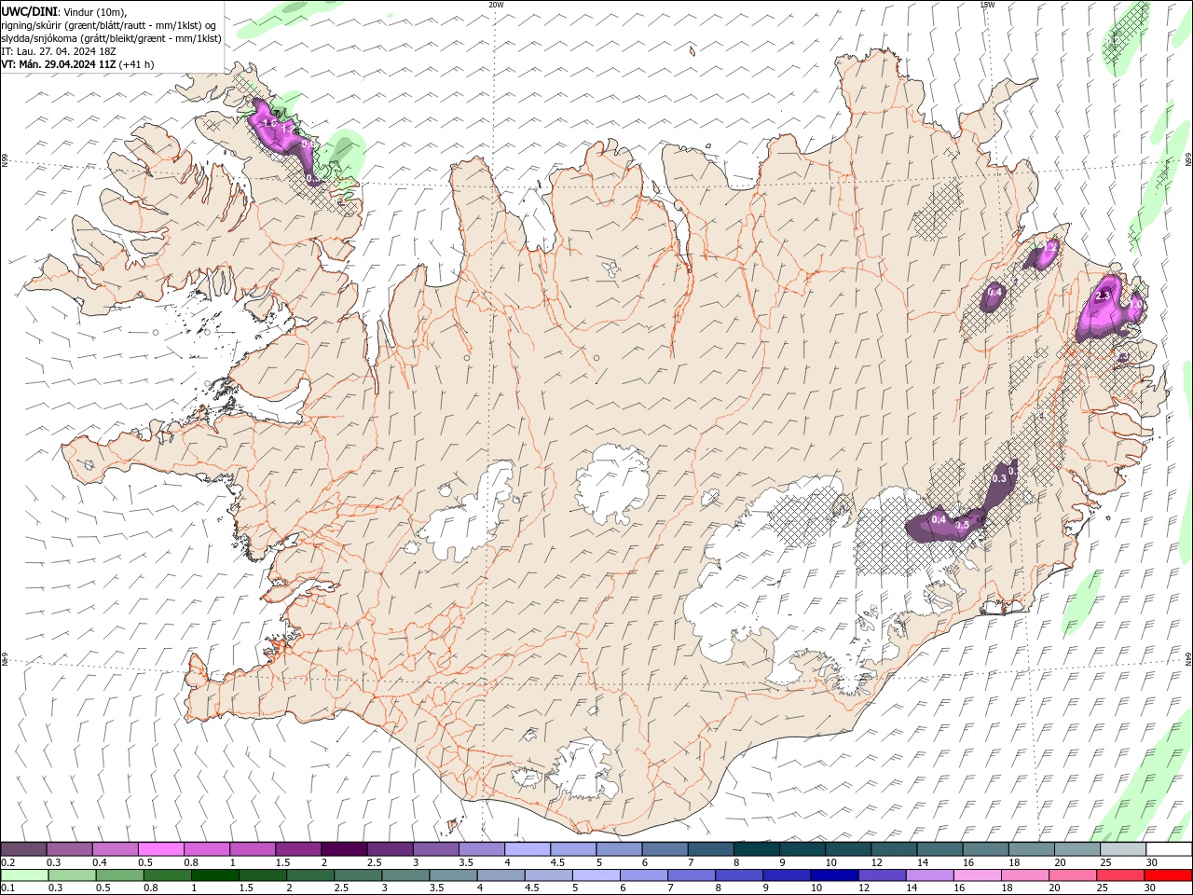Click the light pink 16 rain scale swatch
This screenshot has height=895, width=1193.
977,875
